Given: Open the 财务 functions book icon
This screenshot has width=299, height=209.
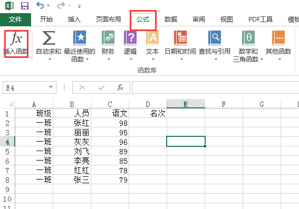Looking at the screenshot, I should [108, 38].
